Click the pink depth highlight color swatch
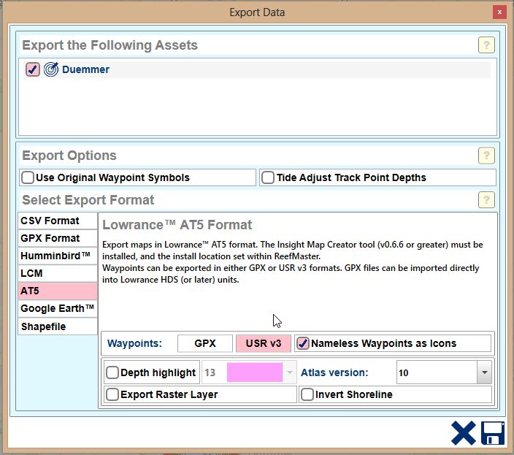This screenshot has height=455, width=514. (x=254, y=372)
